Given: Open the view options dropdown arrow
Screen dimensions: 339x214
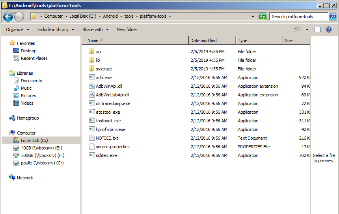Looking at the screenshot, I should click(307, 30).
